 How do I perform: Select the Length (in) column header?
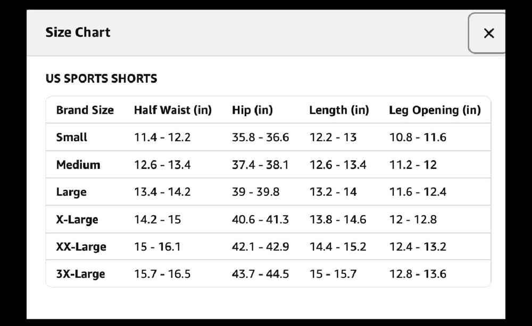pyautogui.click(x=339, y=110)
